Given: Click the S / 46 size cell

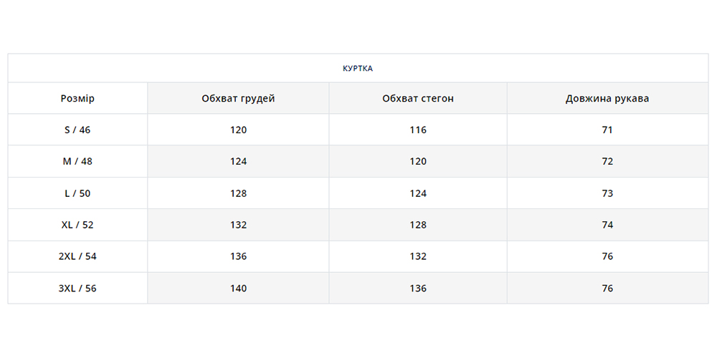Looking at the screenshot, I should [x=77, y=130].
